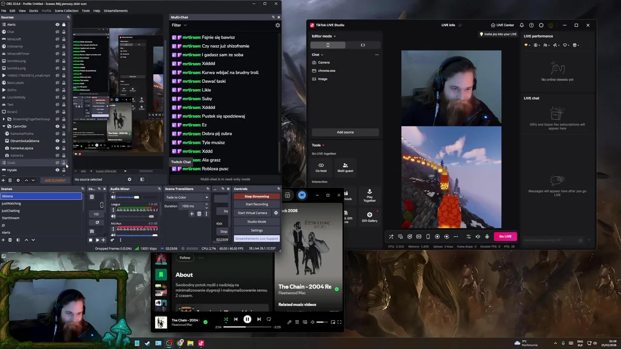Image resolution: width=621 pixels, height=349 pixels.
Task: Toggle visibility of the BasicLabels source
Action: coord(57,82)
